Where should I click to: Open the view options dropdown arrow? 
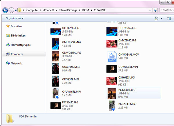point(162,19)
